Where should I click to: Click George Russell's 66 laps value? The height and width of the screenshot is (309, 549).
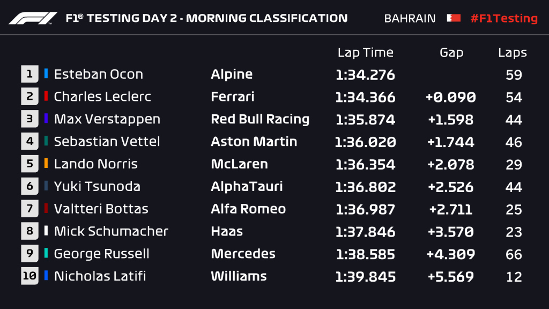(x=514, y=254)
